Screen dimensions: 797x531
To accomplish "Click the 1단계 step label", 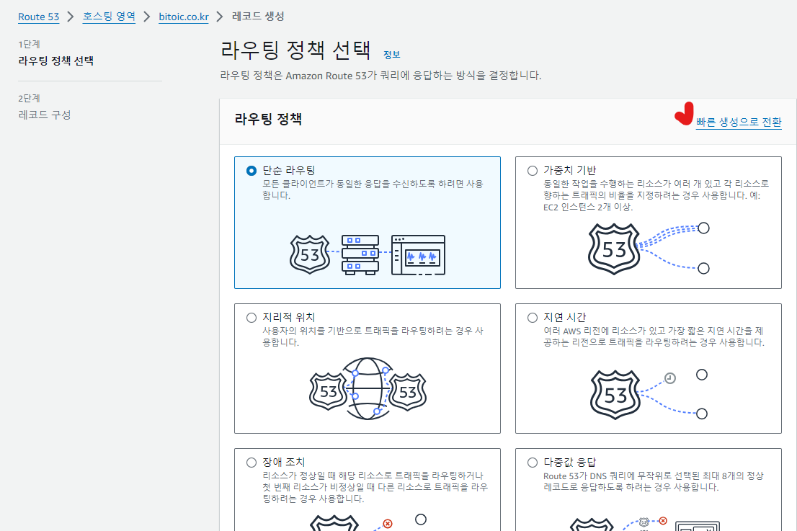I will (29, 44).
